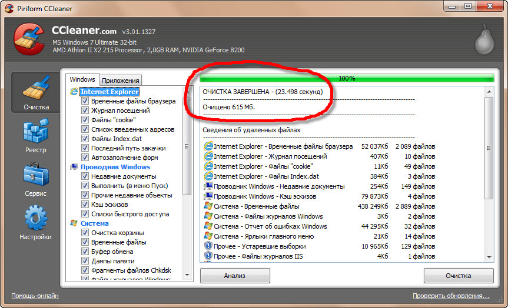Disable Автозаполнение форм checkbox
This screenshot has width=508, height=308.
click(85, 158)
